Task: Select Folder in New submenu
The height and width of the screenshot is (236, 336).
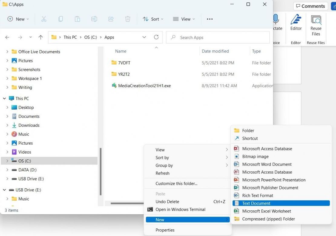Action: (x=281, y=130)
